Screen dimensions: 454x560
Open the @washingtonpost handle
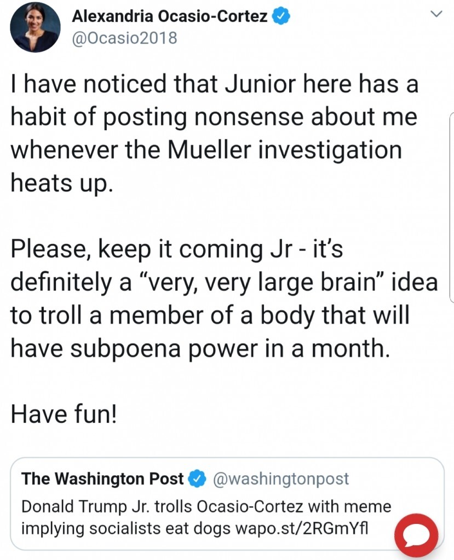click(x=279, y=479)
